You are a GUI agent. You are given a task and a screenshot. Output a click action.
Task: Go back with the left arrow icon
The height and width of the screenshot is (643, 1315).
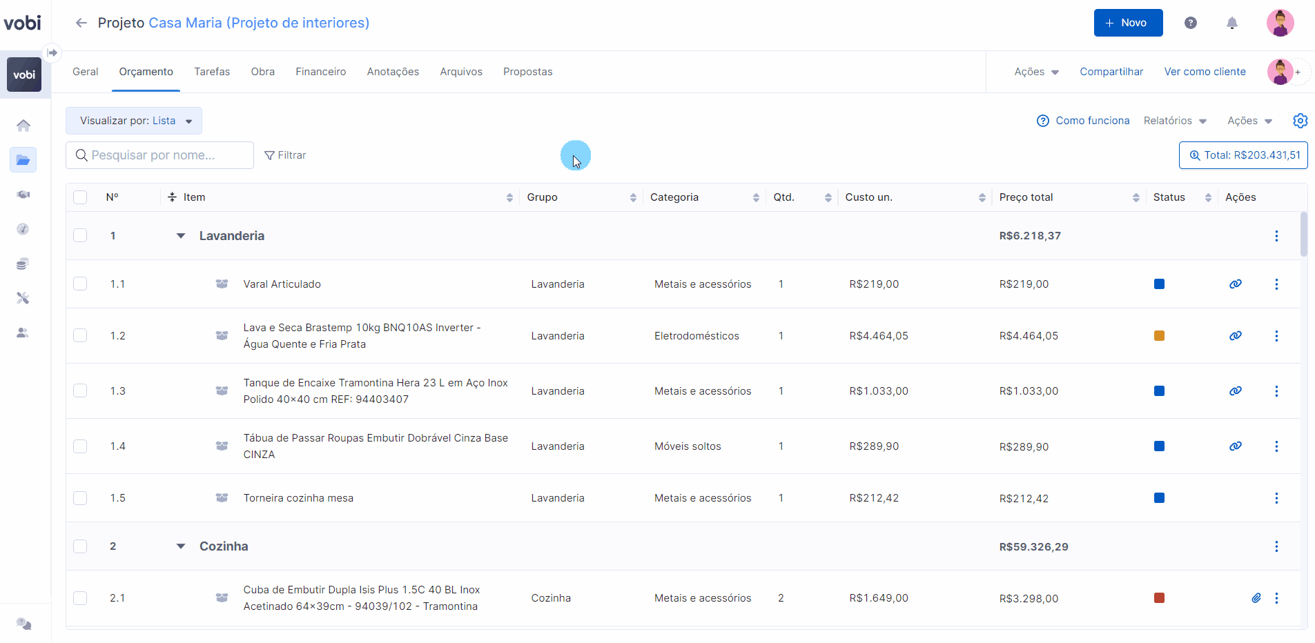(x=81, y=23)
